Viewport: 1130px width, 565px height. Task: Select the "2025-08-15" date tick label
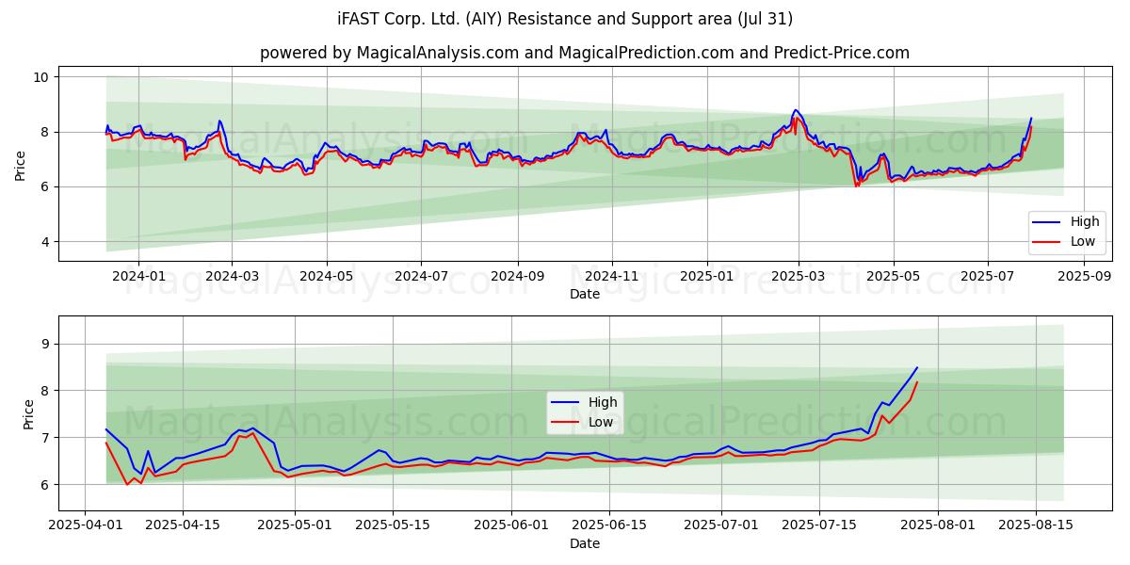tap(1034, 526)
